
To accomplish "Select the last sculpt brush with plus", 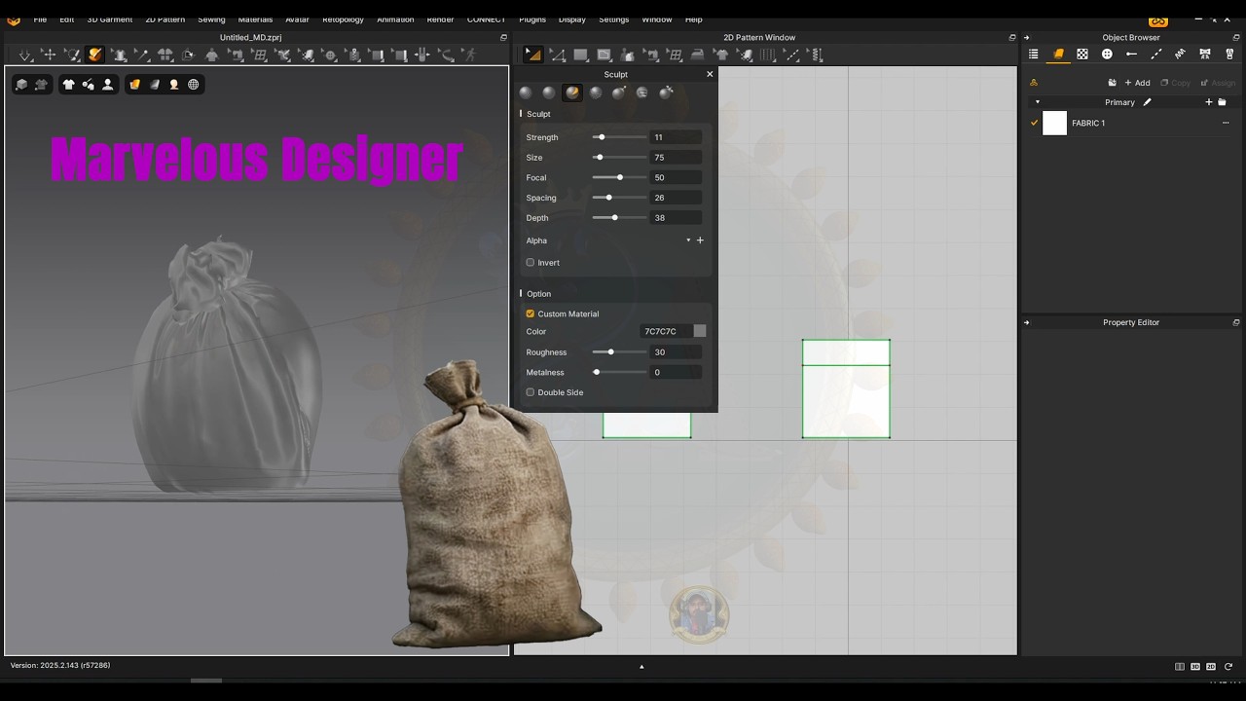I will [666, 92].
